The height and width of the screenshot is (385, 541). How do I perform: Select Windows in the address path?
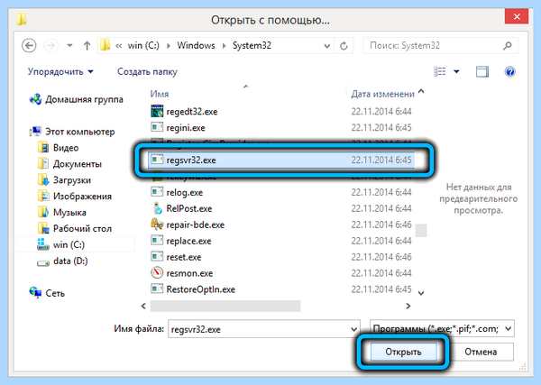[196, 46]
